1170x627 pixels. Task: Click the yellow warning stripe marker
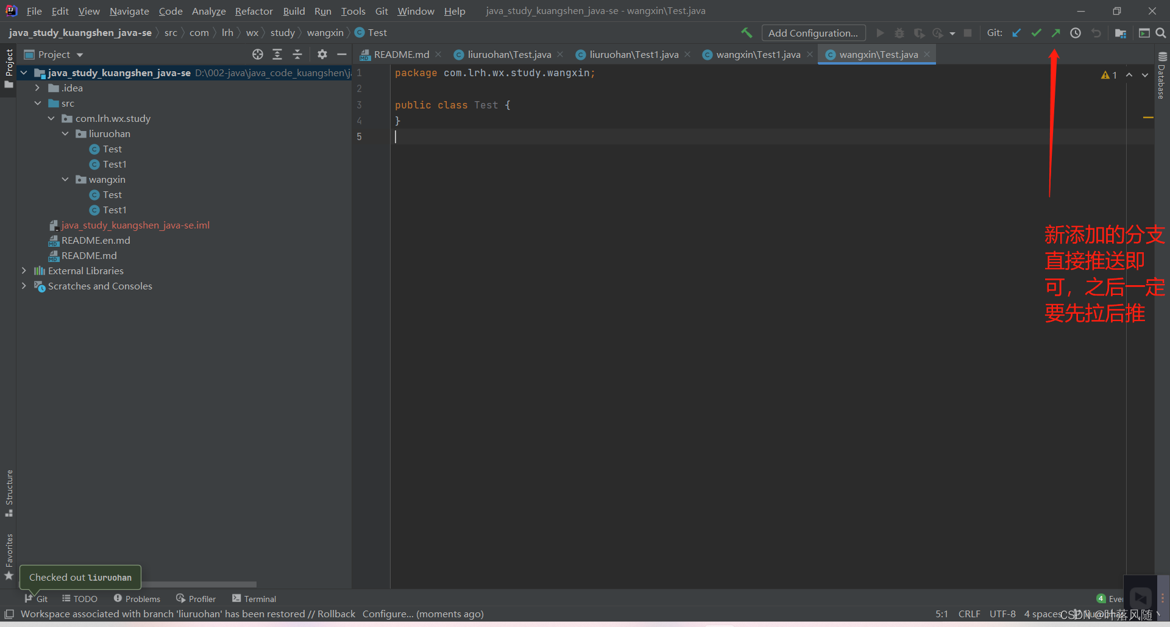tap(1148, 117)
